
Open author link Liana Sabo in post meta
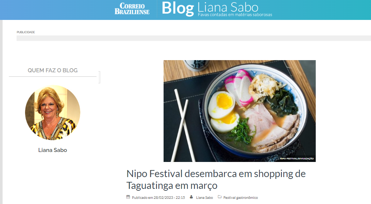(x=204, y=197)
